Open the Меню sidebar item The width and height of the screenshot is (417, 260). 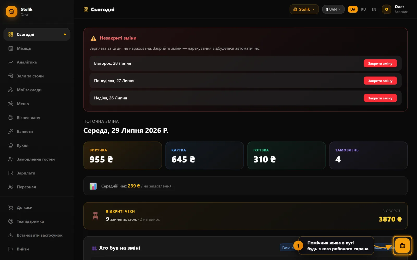37,104
